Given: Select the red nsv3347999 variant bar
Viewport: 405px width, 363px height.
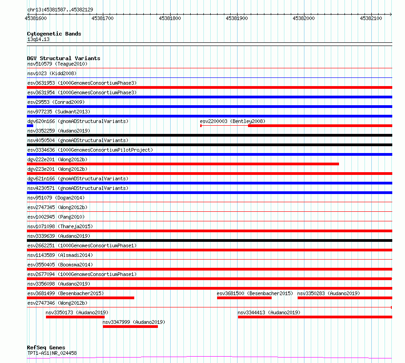Looking at the screenshot, I should click(130, 327).
